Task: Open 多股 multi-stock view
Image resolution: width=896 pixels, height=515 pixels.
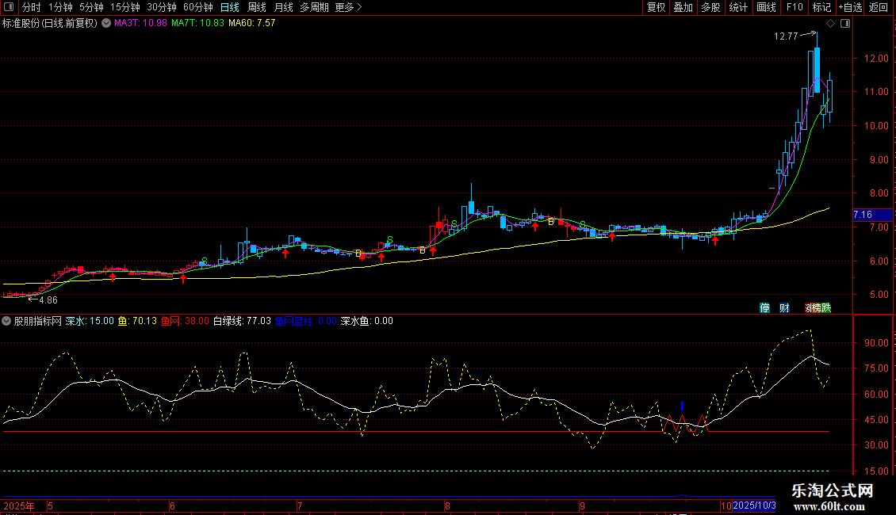Action: 710,7
